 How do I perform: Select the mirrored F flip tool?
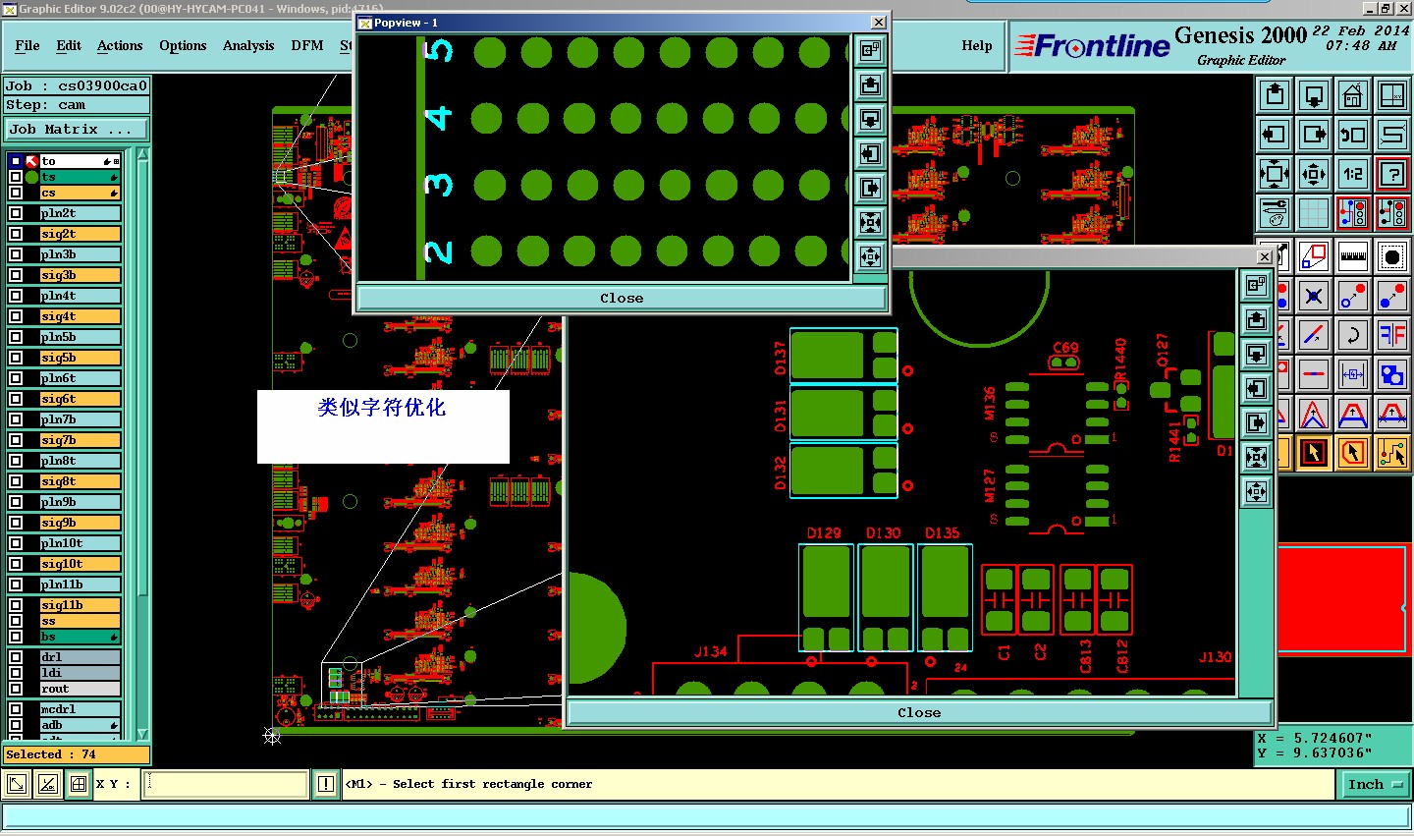[1392, 335]
